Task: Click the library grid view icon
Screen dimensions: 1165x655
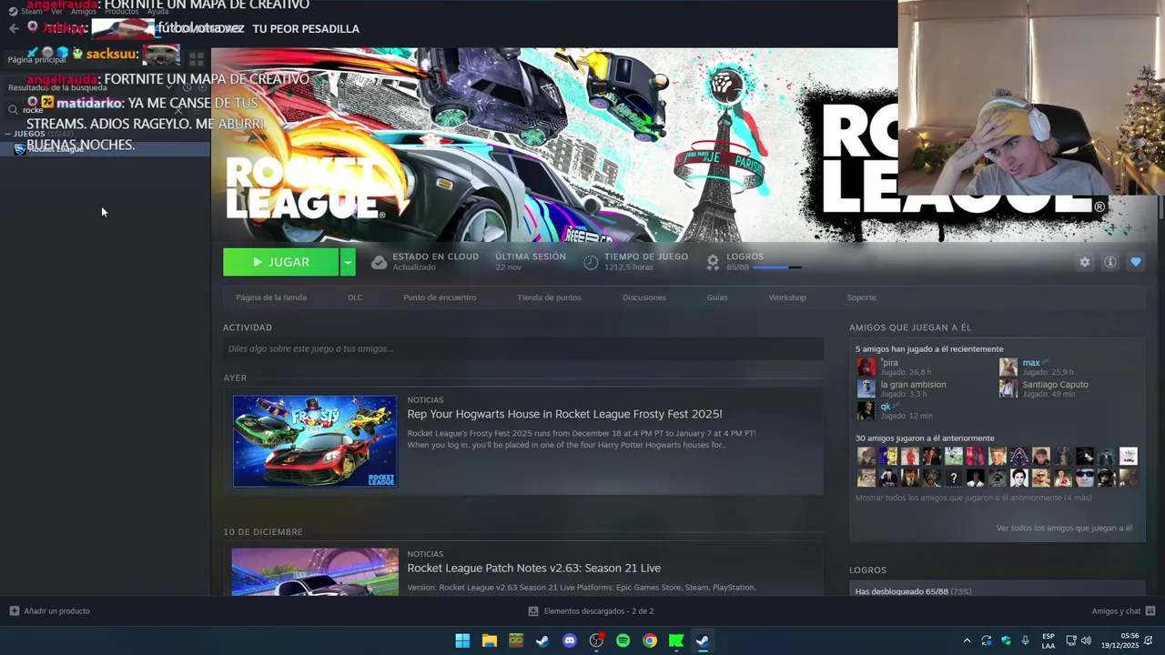Action: 196,59
